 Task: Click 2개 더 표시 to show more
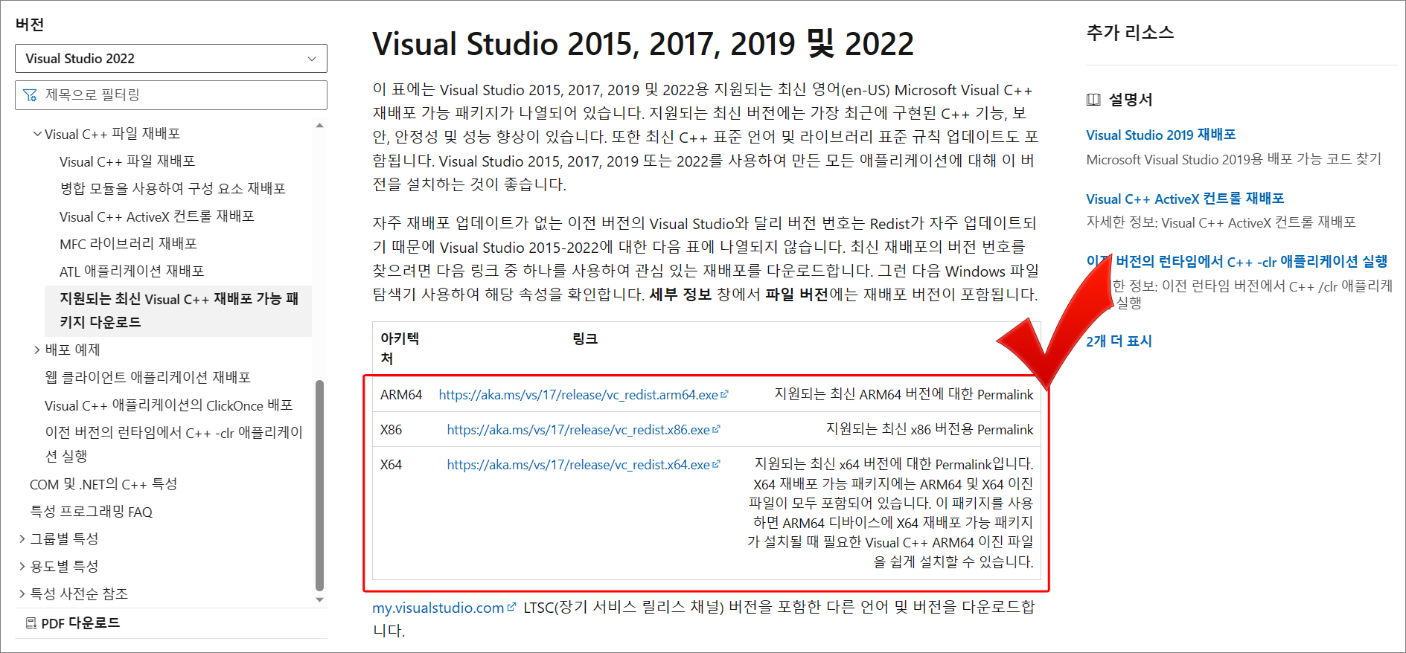click(1119, 341)
